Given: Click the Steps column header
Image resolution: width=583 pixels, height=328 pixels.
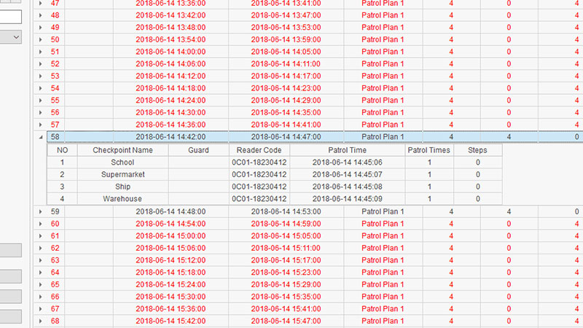Looking at the screenshot, I should pos(478,150).
